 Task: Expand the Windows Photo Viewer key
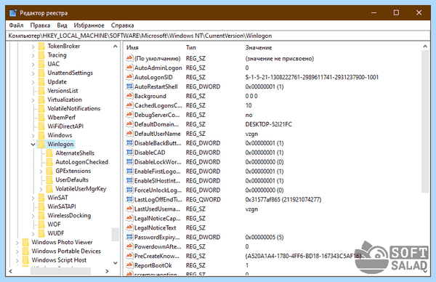[x=17, y=242]
